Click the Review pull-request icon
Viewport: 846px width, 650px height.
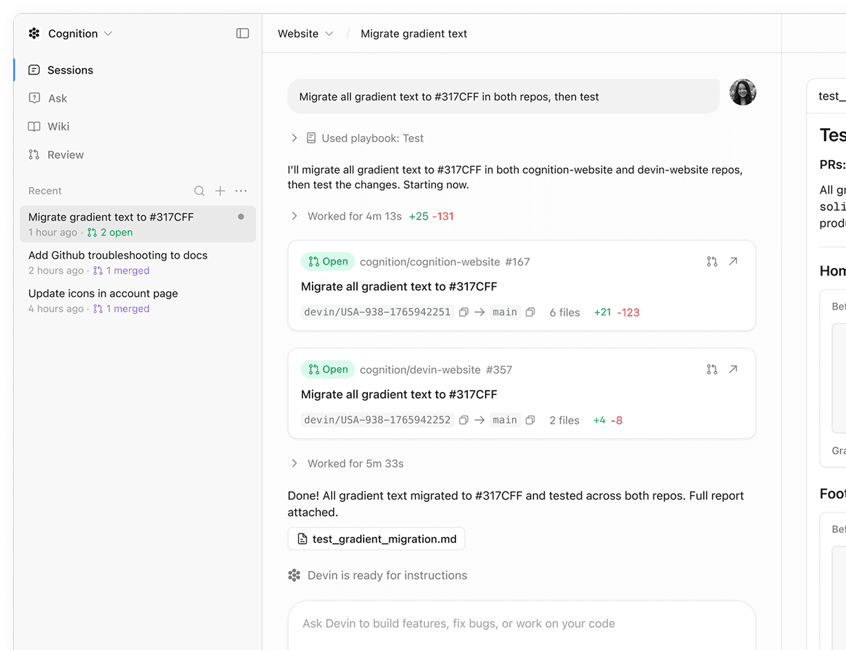(34, 154)
